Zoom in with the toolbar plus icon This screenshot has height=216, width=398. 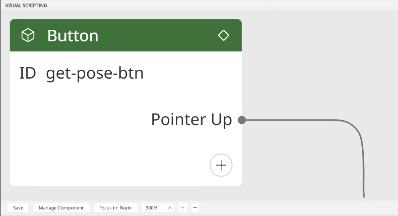tap(183, 208)
